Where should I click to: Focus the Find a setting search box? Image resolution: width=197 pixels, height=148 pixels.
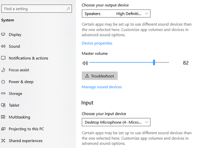37,9
